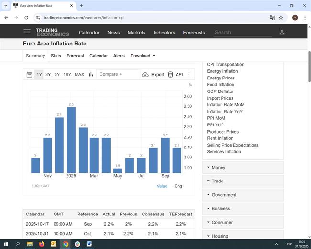Open Indicators in the top navigation
The height and width of the screenshot is (249, 311).
(x=164, y=33)
